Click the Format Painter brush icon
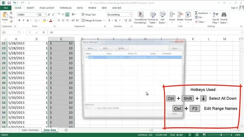 [x=11, y=21]
